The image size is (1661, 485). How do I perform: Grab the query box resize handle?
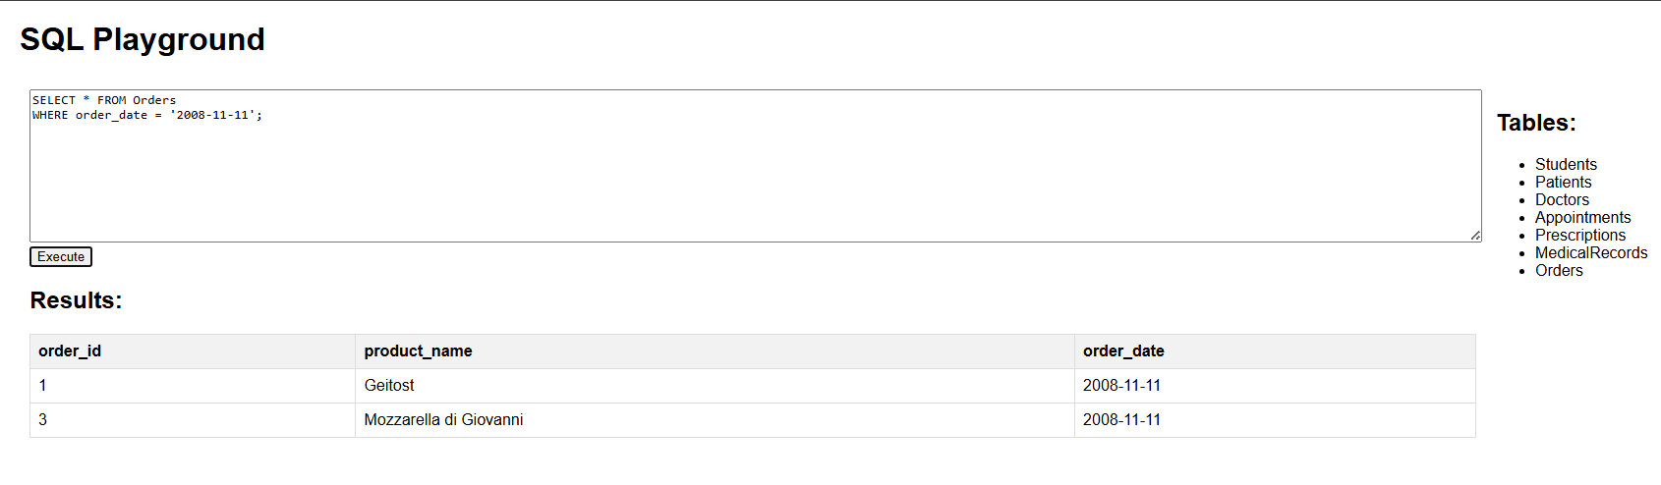point(1475,236)
